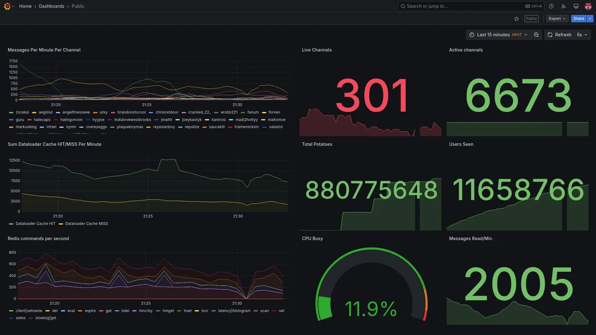596x335 pixels.
Task: Star this dashboard as favorite
Action: (x=516, y=19)
